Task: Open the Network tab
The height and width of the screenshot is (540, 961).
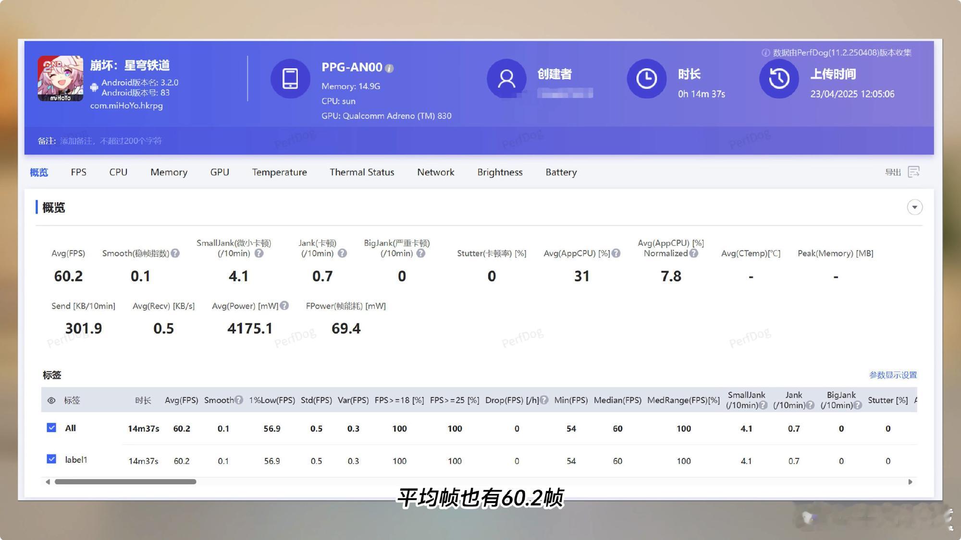Action: coord(435,172)
